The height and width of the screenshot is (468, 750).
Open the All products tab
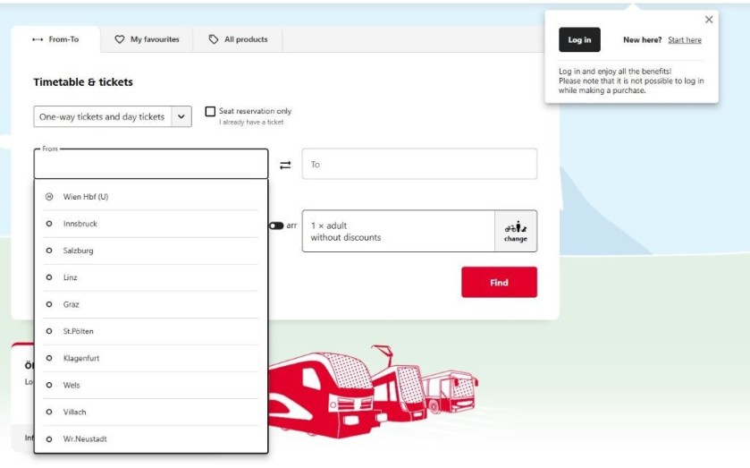click(238, 39)
